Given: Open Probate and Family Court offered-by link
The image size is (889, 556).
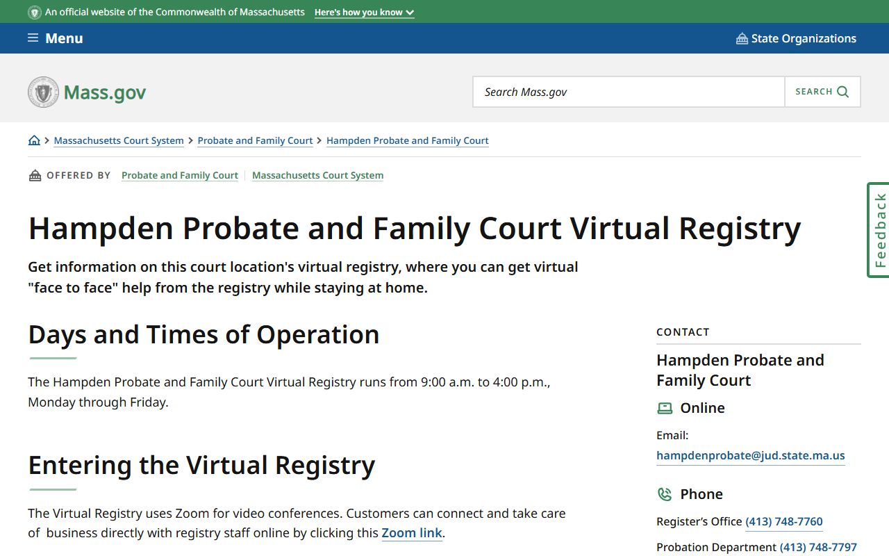Looking at the screenshot, I should [180, 175].
